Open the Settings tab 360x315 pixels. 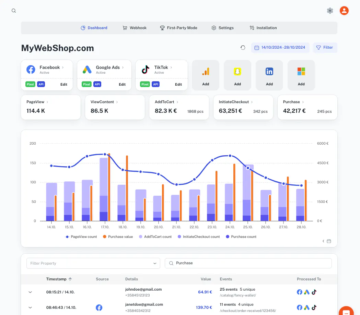222,28
